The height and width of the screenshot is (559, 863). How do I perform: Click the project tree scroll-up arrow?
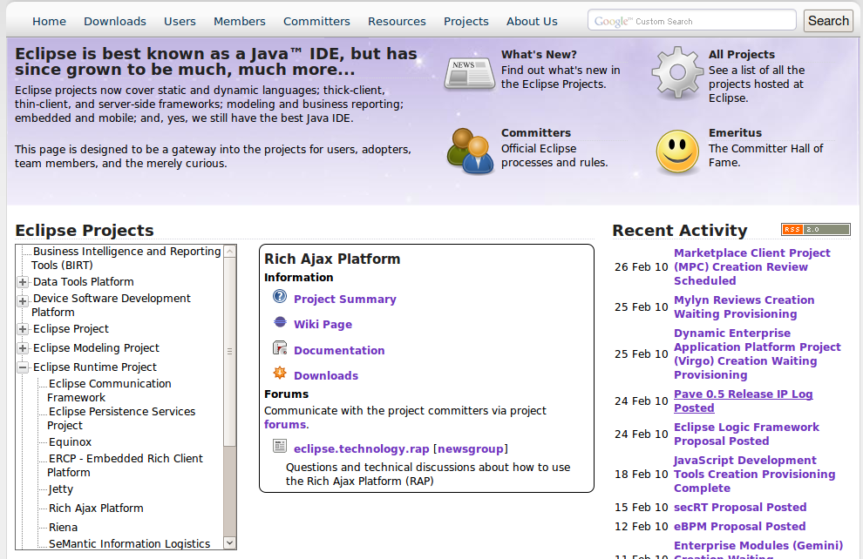pos(230,251)
